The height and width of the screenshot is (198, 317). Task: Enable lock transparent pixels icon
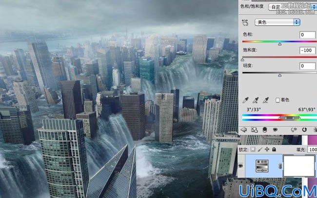(253, 149)
